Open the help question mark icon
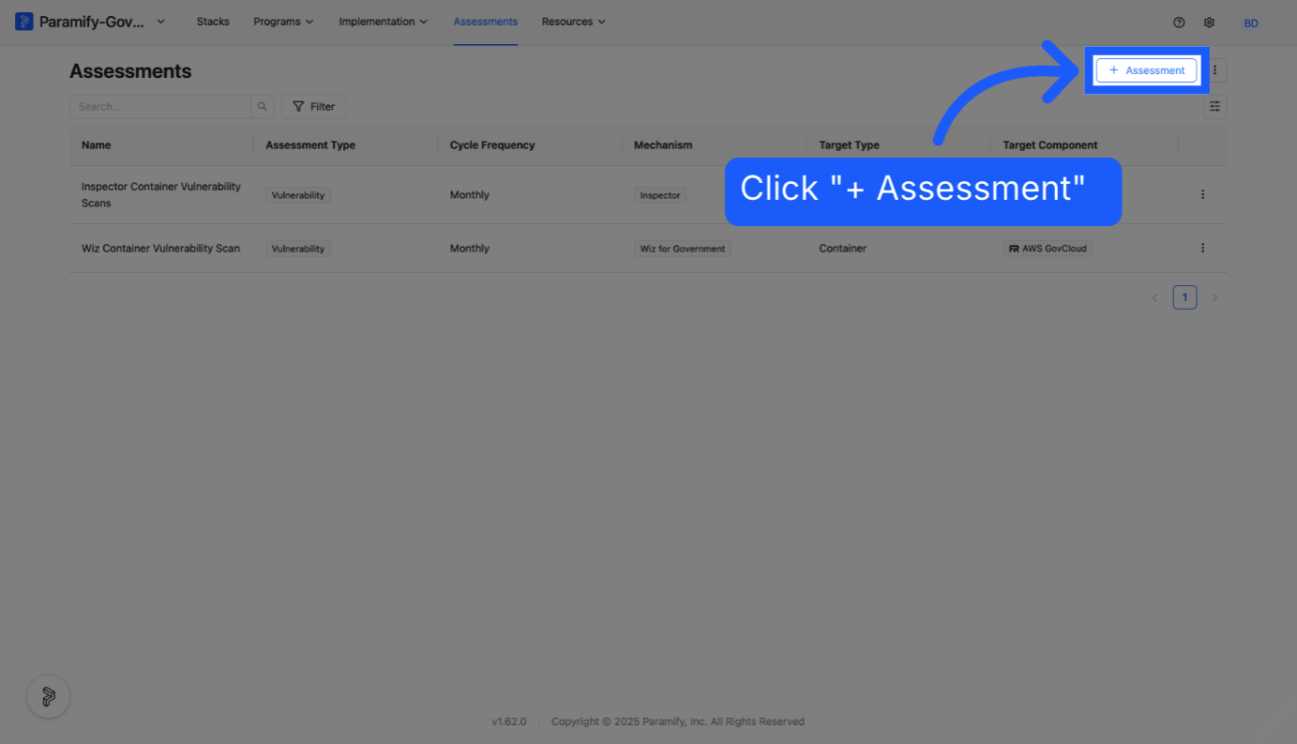 [x=1180, y=23]
